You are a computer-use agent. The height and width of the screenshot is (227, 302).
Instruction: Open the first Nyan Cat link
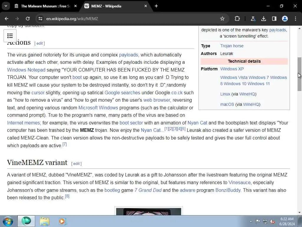click(x=197, y=123)
